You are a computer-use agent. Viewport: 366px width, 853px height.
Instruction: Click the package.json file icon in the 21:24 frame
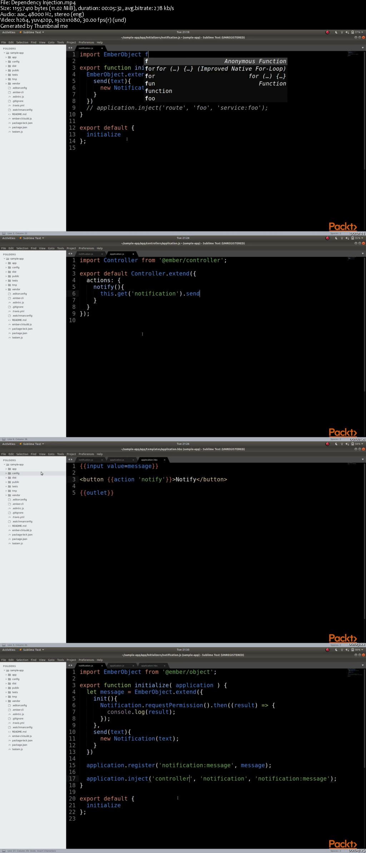(x=9, y=333)
